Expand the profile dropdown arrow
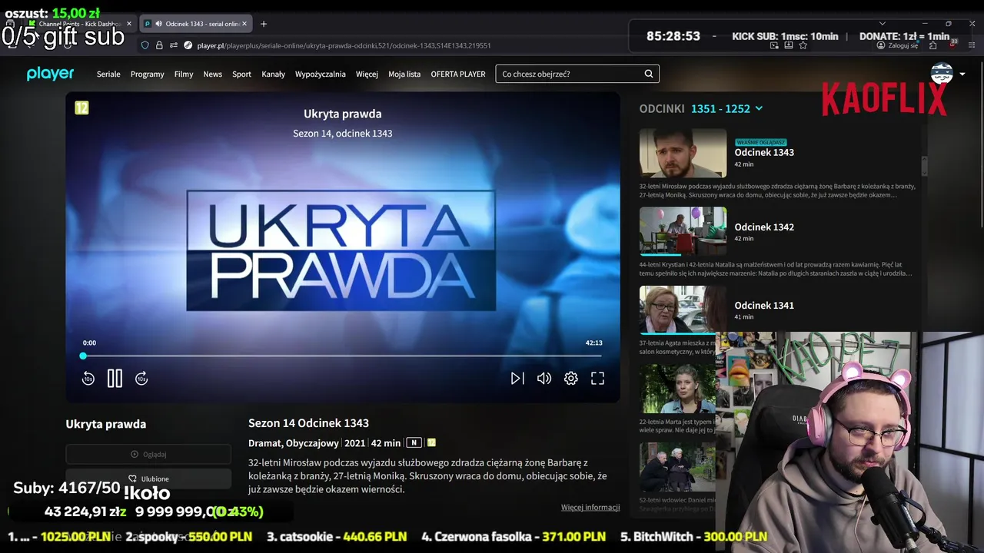 pos(962,75)
